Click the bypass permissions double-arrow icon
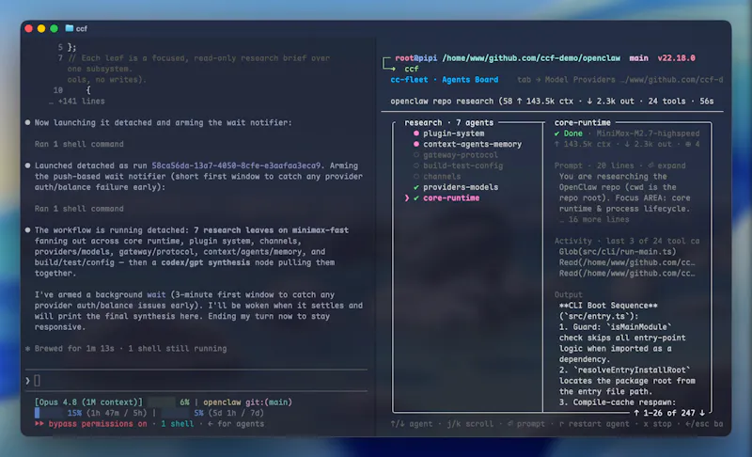The image size is (752, 457). (x=39, y=423)
